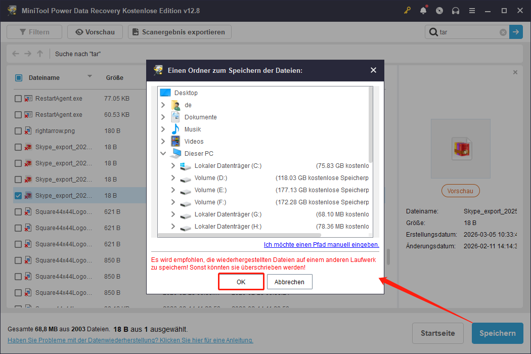Expand Volume (E:)
Image resolution: width=531 pixels, height=354 pixels.
(x=173, y=190)
